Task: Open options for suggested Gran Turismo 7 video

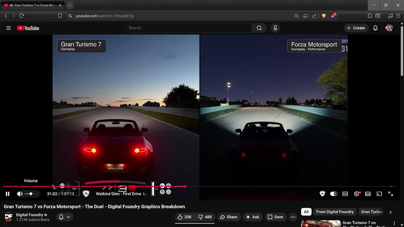Action: [394, 224]
